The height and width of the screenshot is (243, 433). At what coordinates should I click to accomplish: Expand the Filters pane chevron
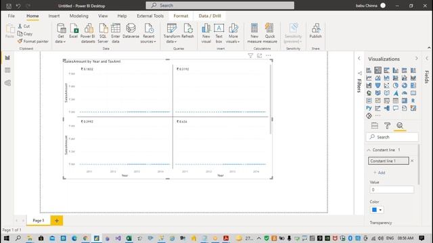[x=359, y=59]
